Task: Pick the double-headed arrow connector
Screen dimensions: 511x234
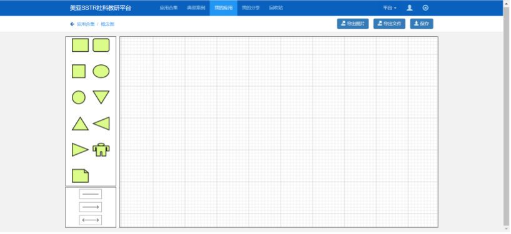Action: point(91,220)
